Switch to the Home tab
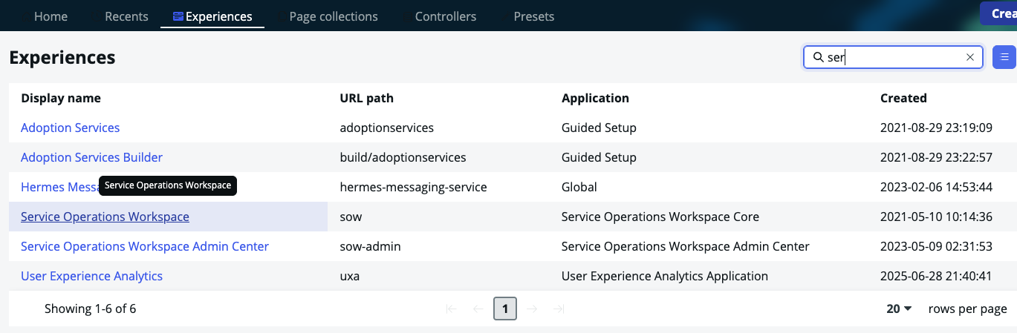 click(x=51, y=16)
